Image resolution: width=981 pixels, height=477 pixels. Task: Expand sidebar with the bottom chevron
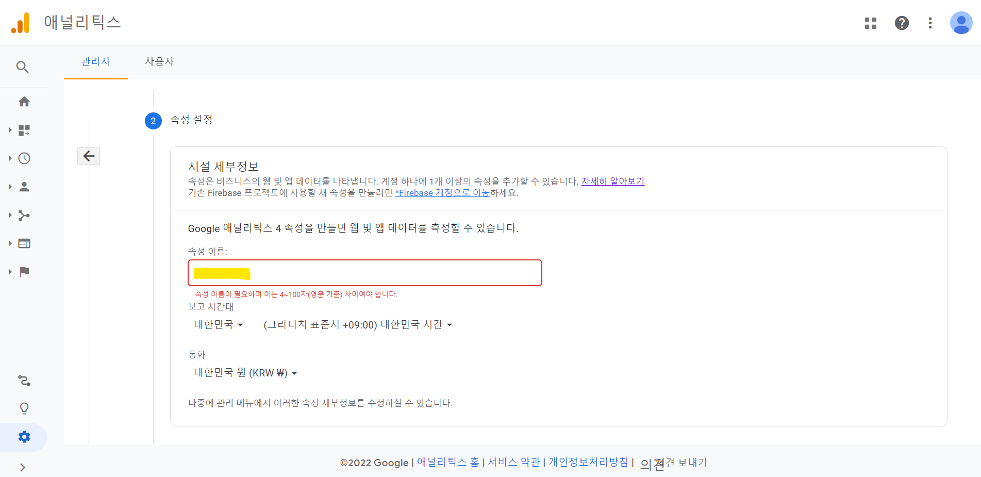pyautogui.click(x=23, y=467)
